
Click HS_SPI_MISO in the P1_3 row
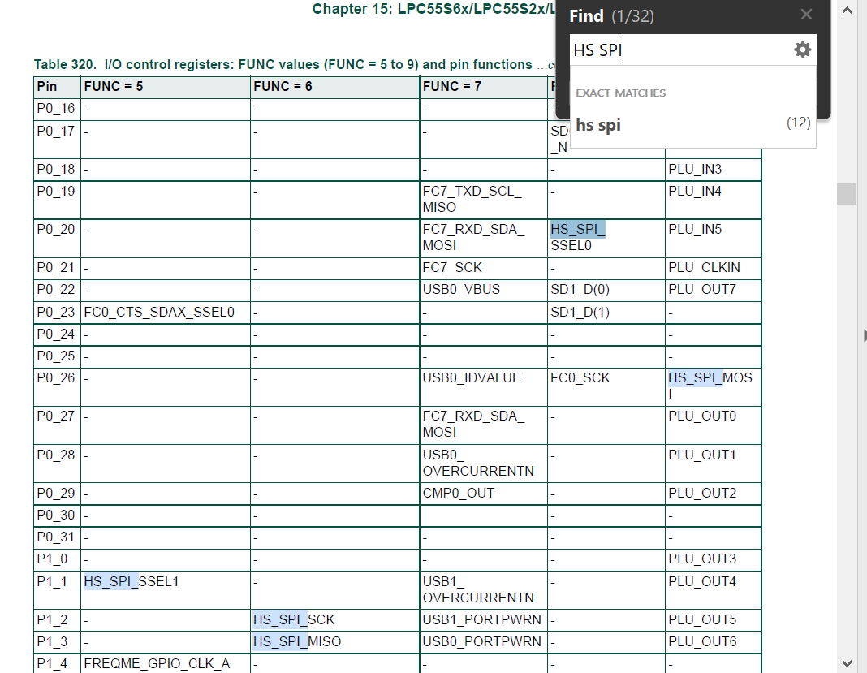click(x=296, y=641)
